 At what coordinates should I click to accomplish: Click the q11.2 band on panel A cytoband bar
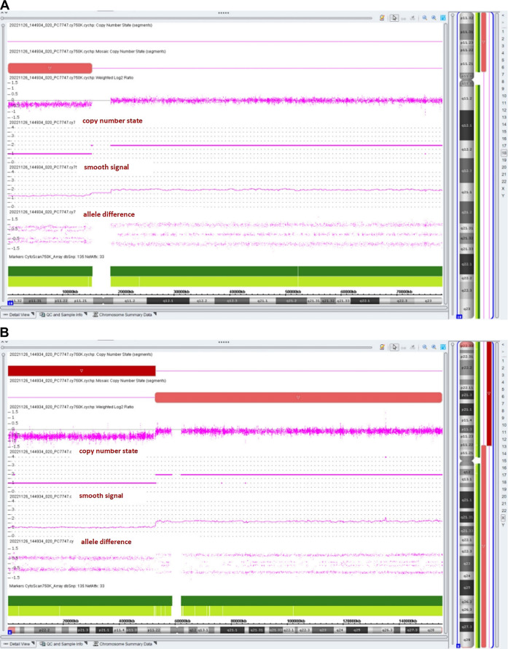(130, 301)
